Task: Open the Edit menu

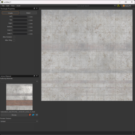Action: pos(8,6)
